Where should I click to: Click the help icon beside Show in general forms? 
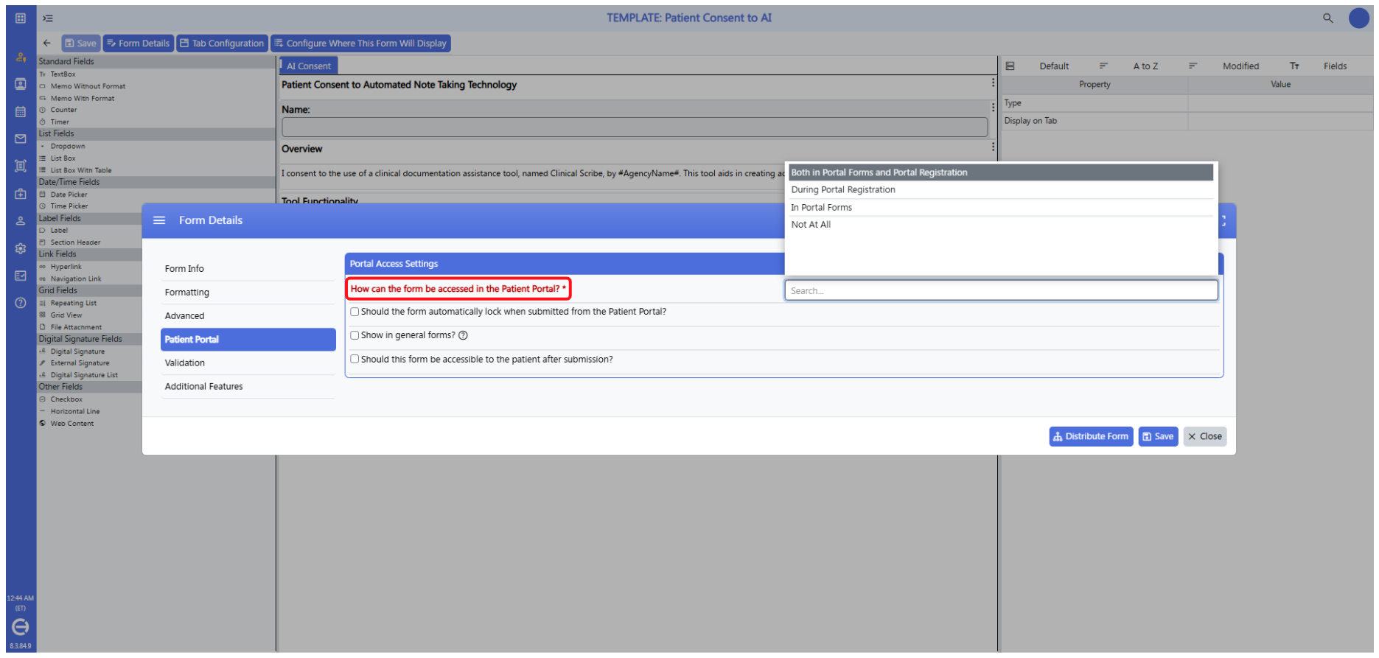click(x=463, y=335)
